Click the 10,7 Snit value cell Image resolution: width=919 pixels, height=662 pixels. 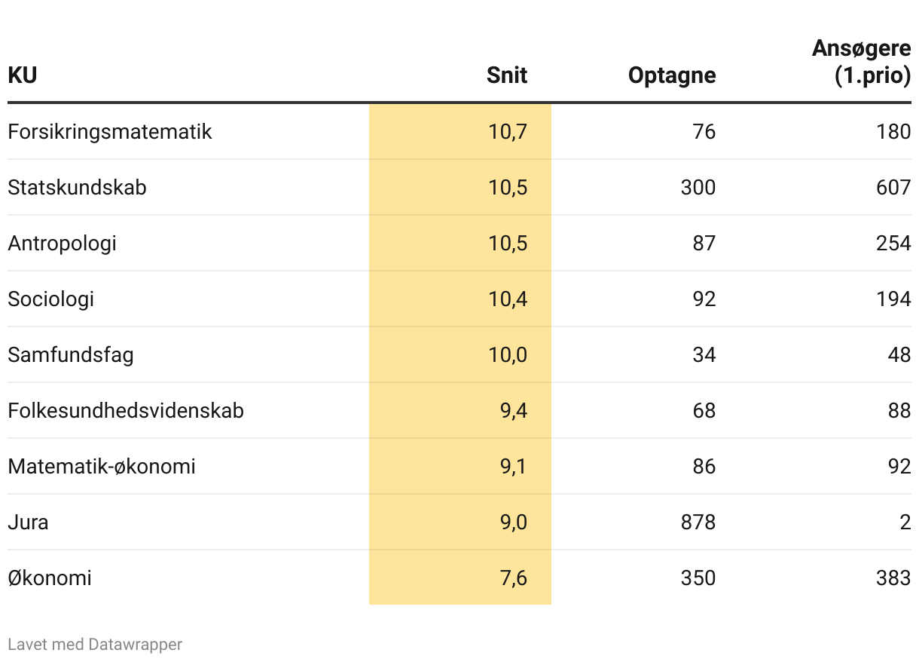508,132
